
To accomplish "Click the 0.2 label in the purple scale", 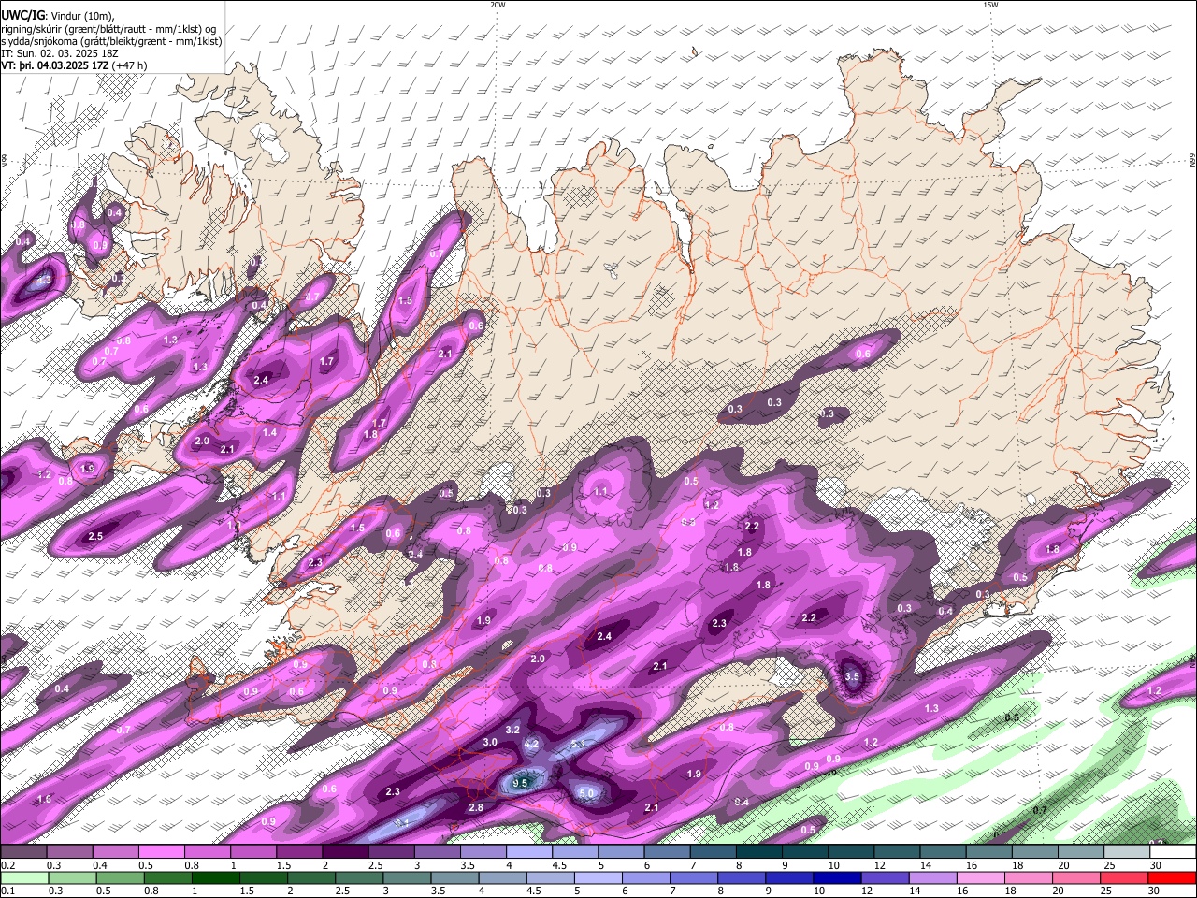I will click(x=7, y=865).
